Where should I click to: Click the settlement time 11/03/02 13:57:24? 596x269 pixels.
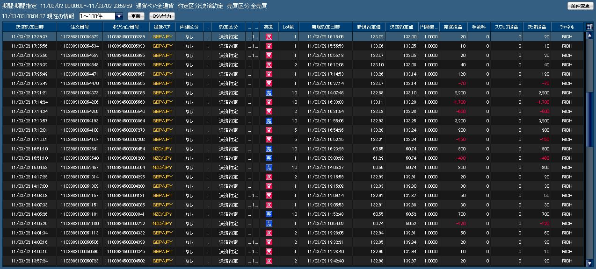(x=29, y=261)
